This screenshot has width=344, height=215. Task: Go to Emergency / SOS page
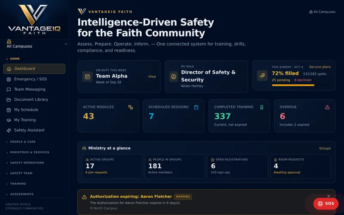pos(34,79)
